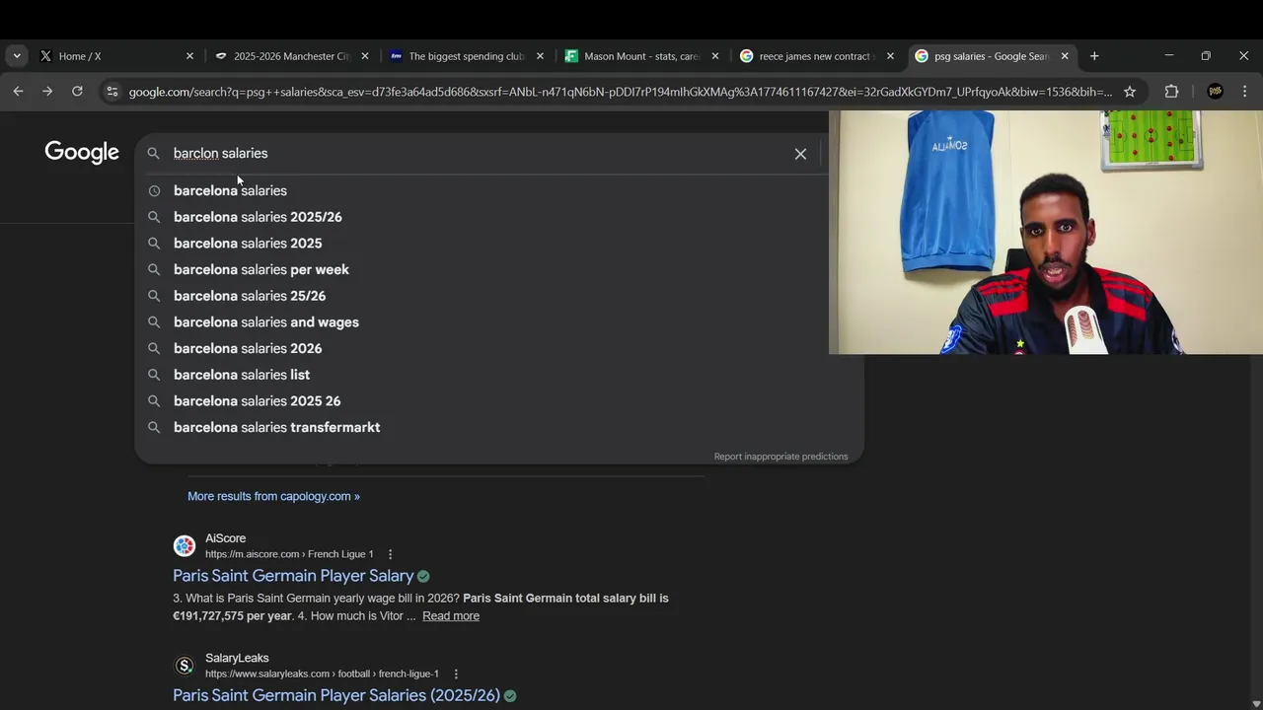Select suggestion barcelona salaries per week
The height and width of the screenshot is (710, 1263).
click(x=498, y=269)
